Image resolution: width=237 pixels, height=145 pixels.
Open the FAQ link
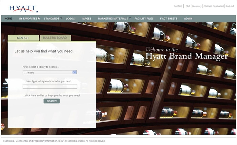188,6
